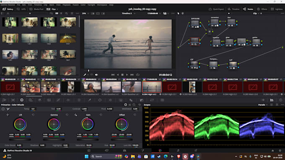
Task: Select the hand pan tool in node editor
Action: click(183, 13)
